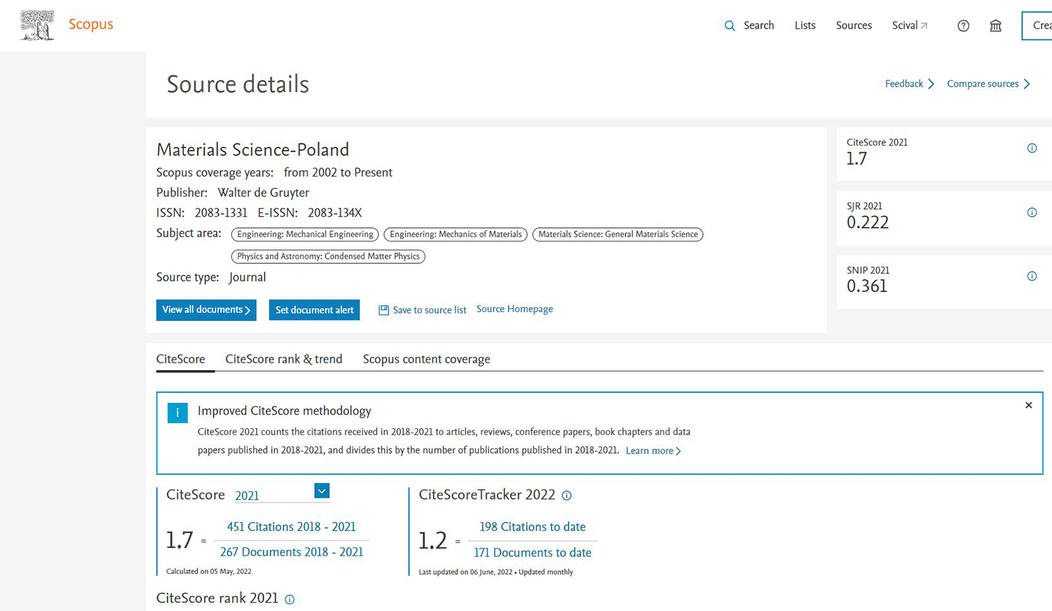Click the institution building icon
The height and width of the screenshot is (611, 1052).
[x=995, y=25]
